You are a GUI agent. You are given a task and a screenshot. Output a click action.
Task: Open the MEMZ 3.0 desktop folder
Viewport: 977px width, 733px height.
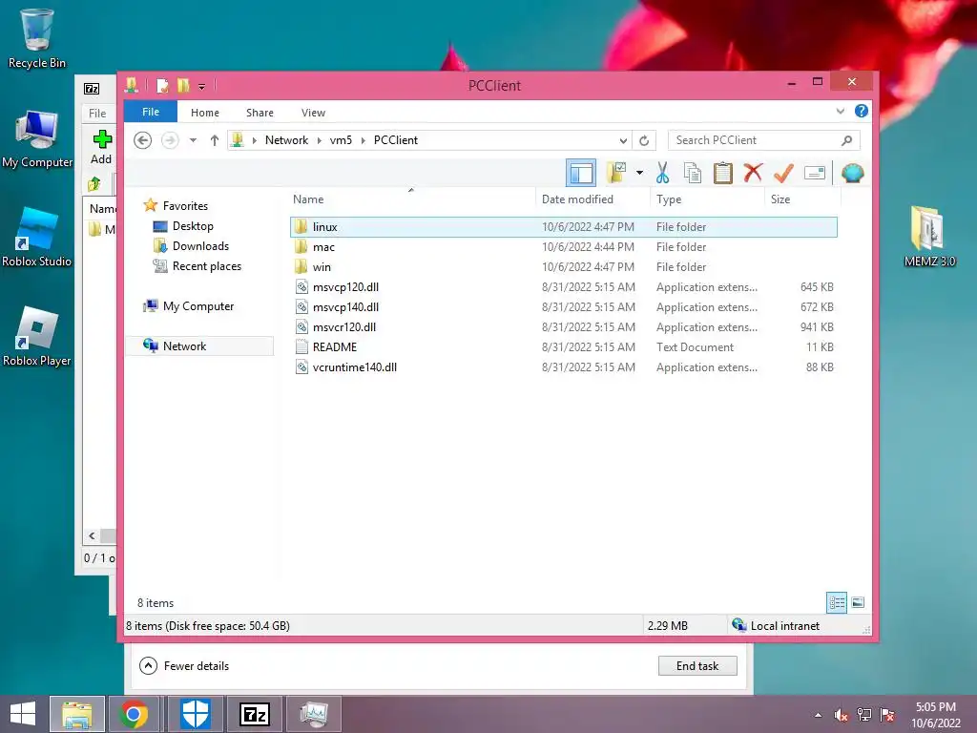(929, 237)
